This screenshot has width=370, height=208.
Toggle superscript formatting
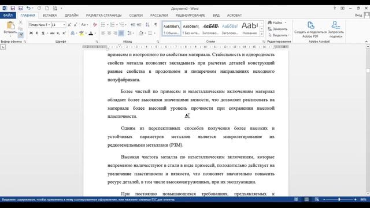tap(64, 34)
